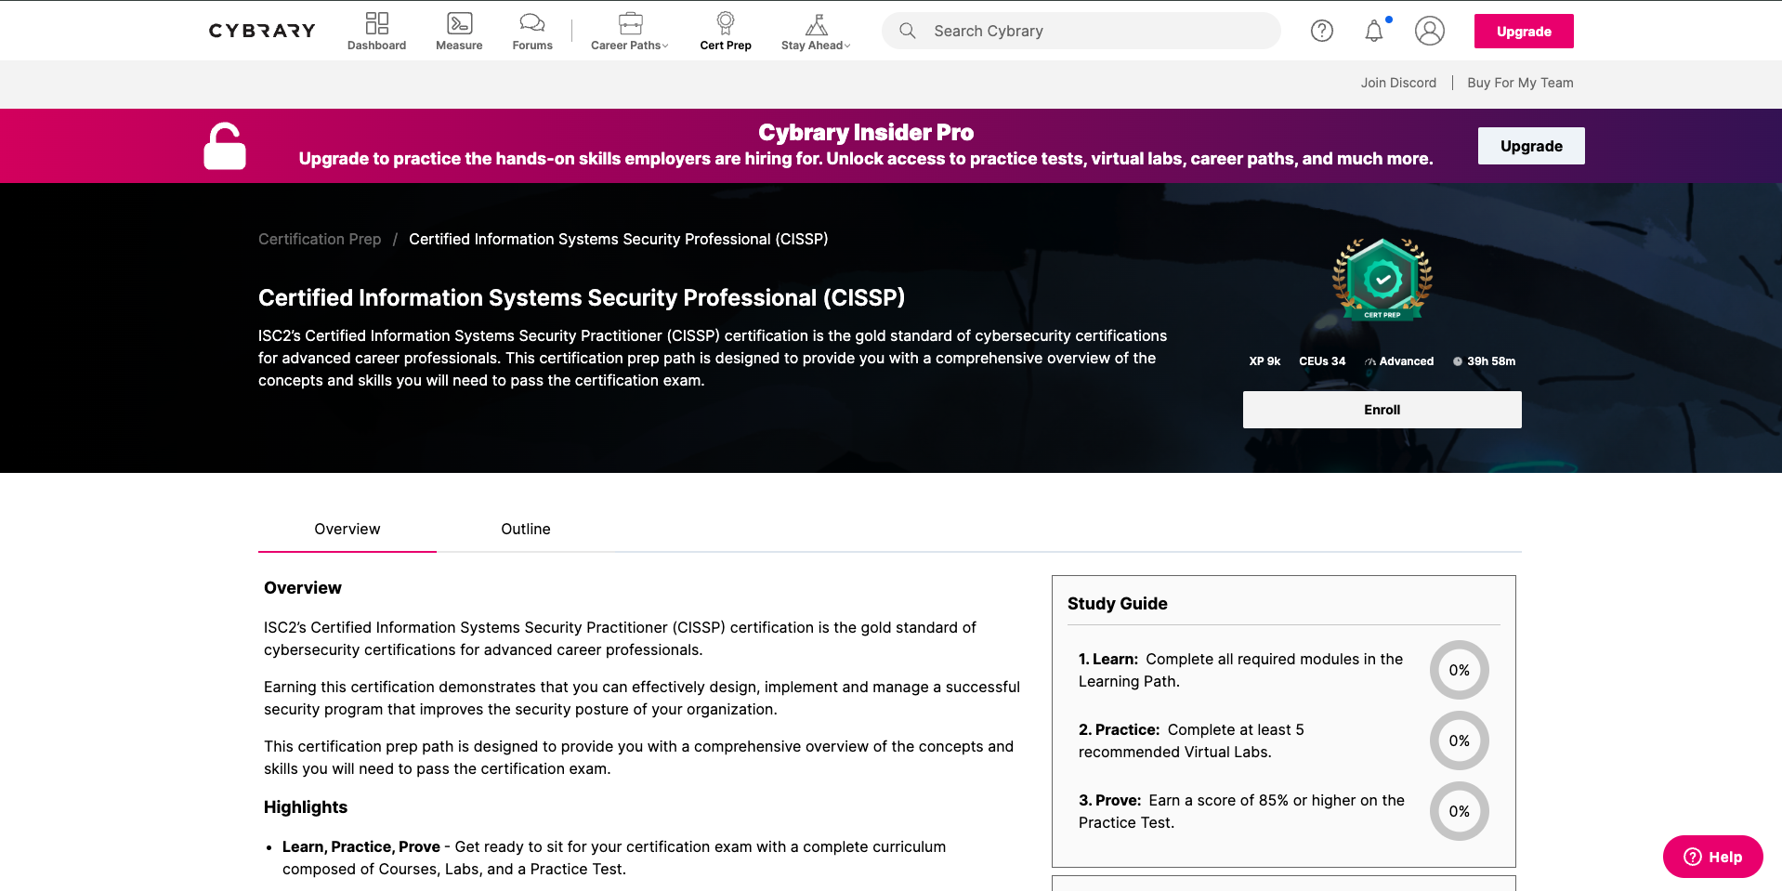Open the pink Help chat button
Image resolution: width=1782 pixels, height=891 pixels.
[1713, 857]
